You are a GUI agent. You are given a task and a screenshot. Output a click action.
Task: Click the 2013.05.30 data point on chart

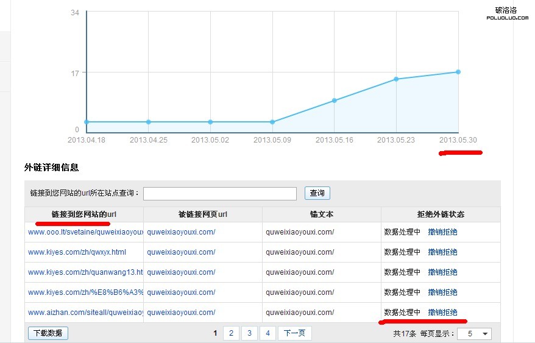pyautogui.click(x=458, y=72)
